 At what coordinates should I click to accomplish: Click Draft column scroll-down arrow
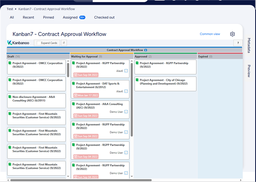click(x=68, y=176)
